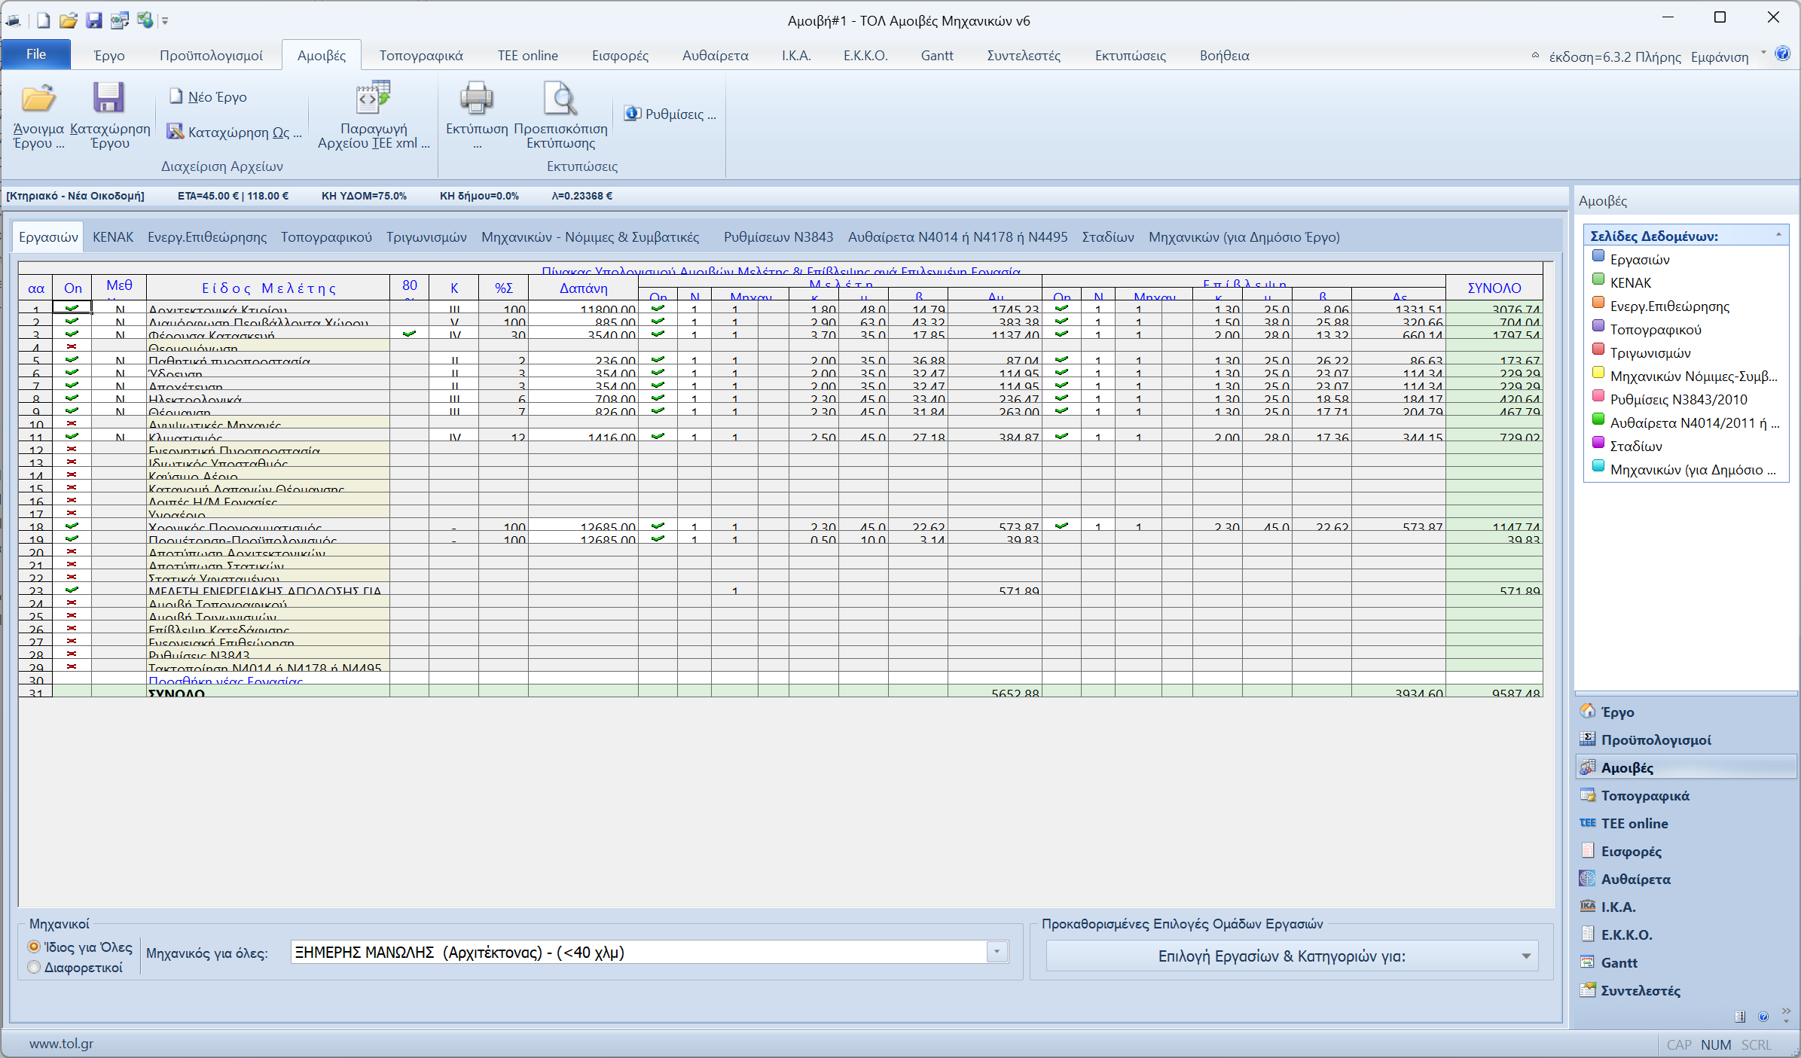This screenshot has height=1058, width=1801.
Task: Click the Παραγωγή Αρχείου ΤΕΕ xml icon
Action: click(373, 99)
